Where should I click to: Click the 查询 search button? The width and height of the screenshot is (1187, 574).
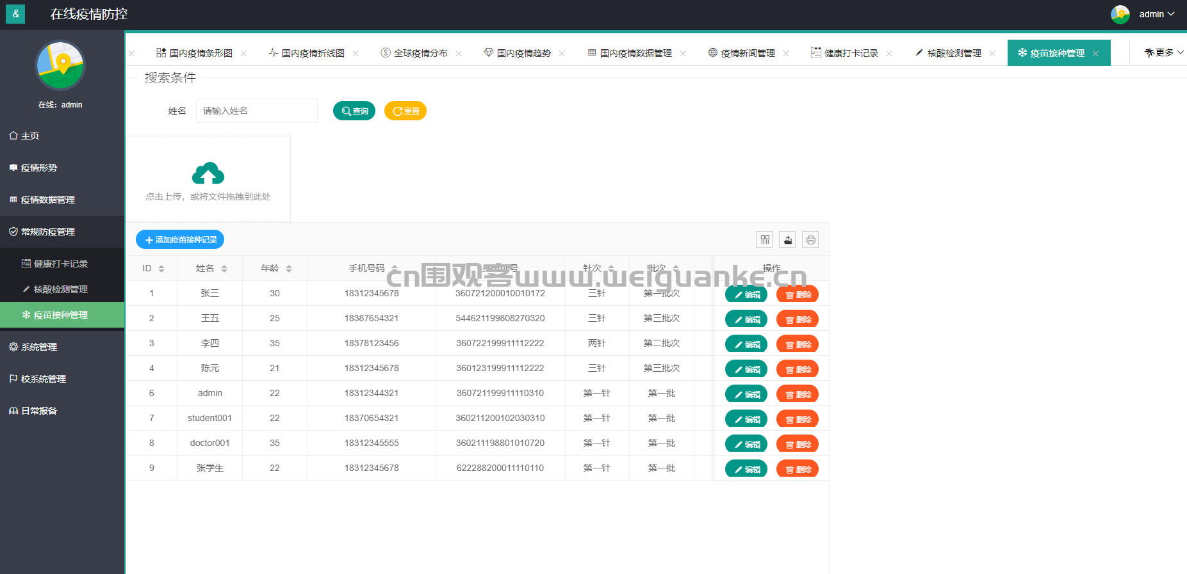point(354,111)
